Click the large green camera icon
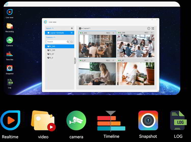 coord(76,120)
